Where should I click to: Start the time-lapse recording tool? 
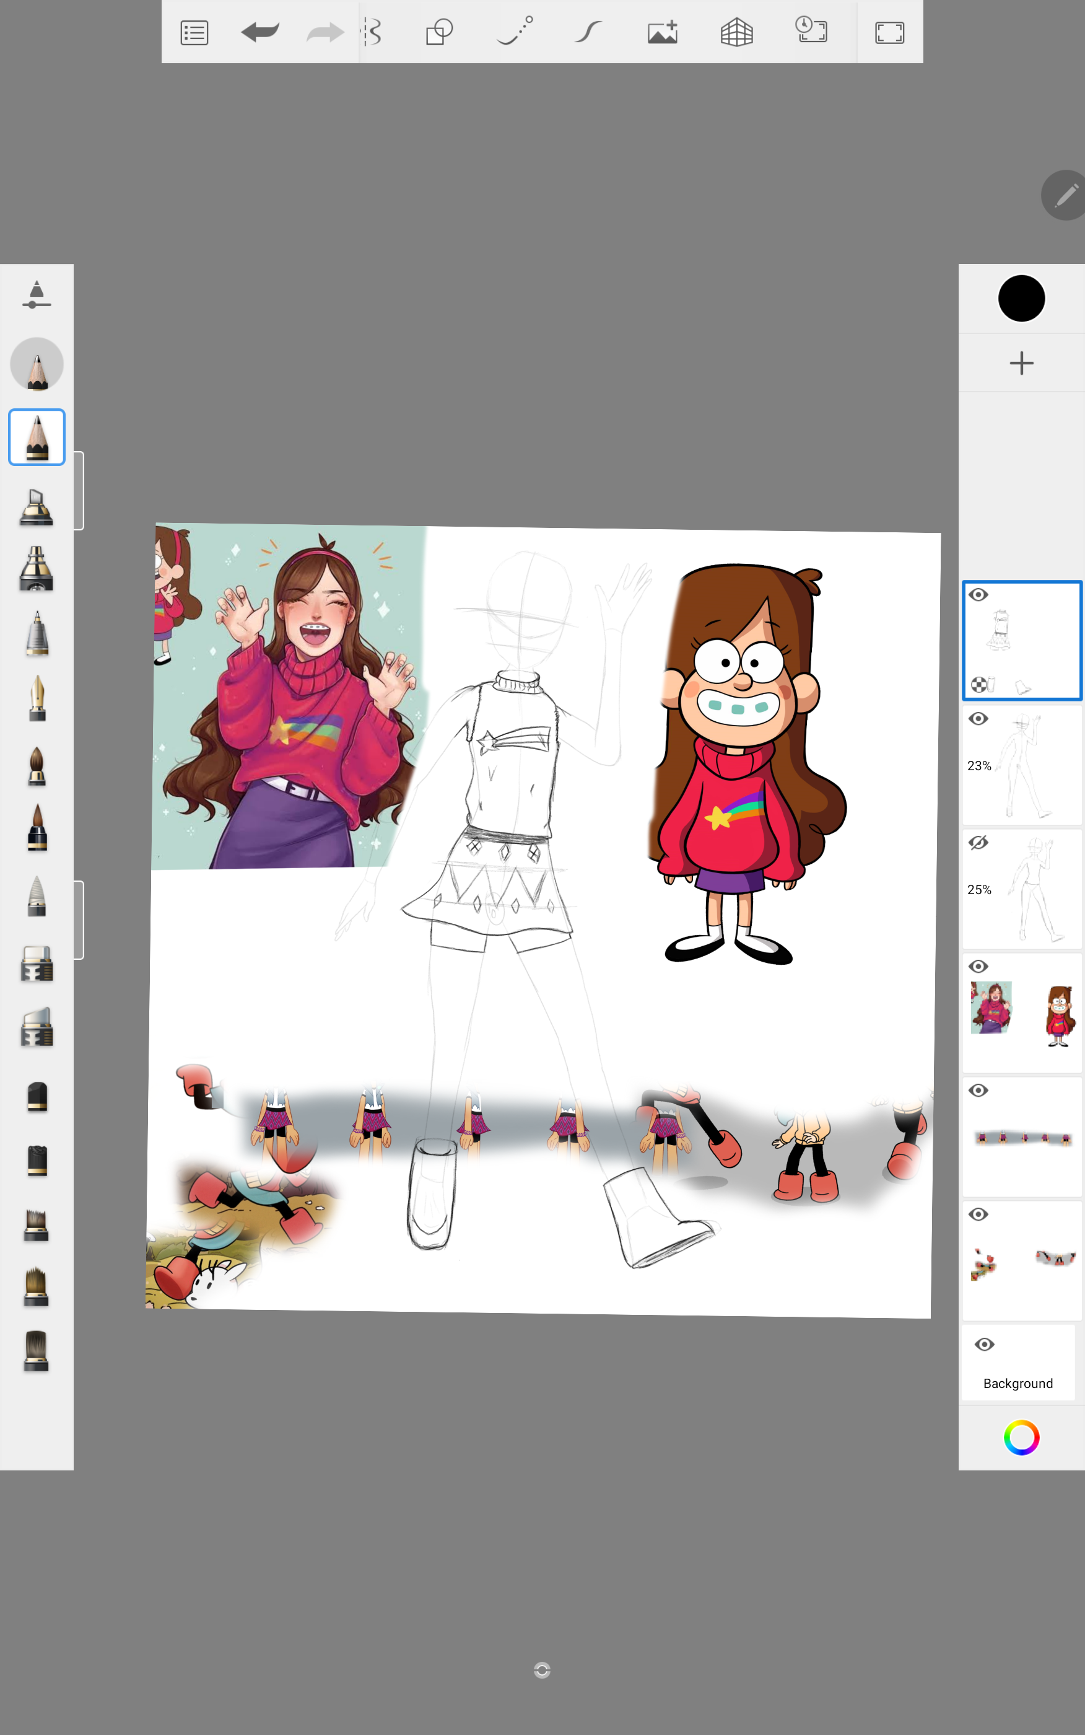click(812, 30)
